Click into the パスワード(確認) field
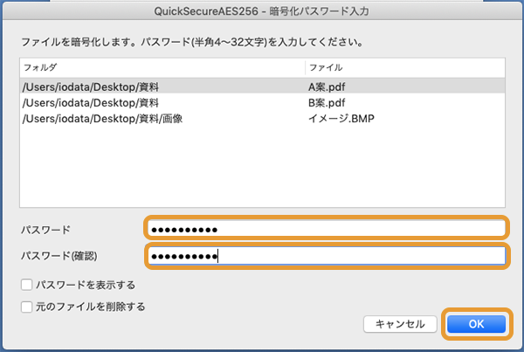Screen dimensions: 524x352 pos(326,256)
